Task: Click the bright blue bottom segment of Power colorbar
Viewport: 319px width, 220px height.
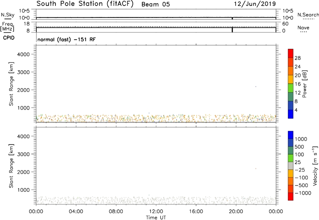Action: pos(291,114)
